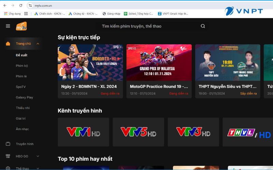Click time 12:10 · 01/11/2024
The width and height of the screenshot is (273, 170).
(x=143, y=93)
